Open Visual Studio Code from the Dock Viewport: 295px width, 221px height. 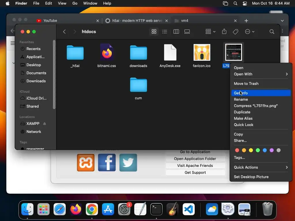pos(188,209)
